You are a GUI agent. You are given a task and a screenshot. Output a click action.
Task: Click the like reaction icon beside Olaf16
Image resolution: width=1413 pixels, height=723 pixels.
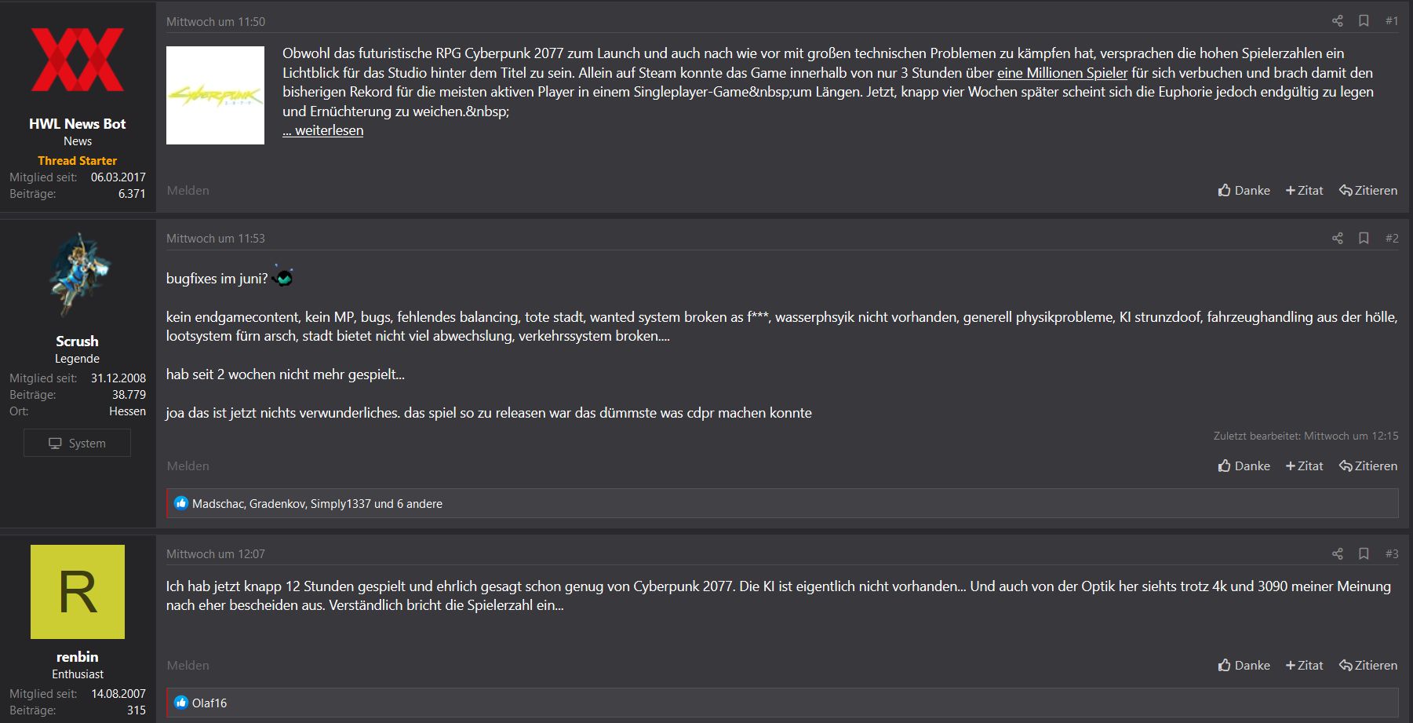pyautogui.click(x=181, y=703)
